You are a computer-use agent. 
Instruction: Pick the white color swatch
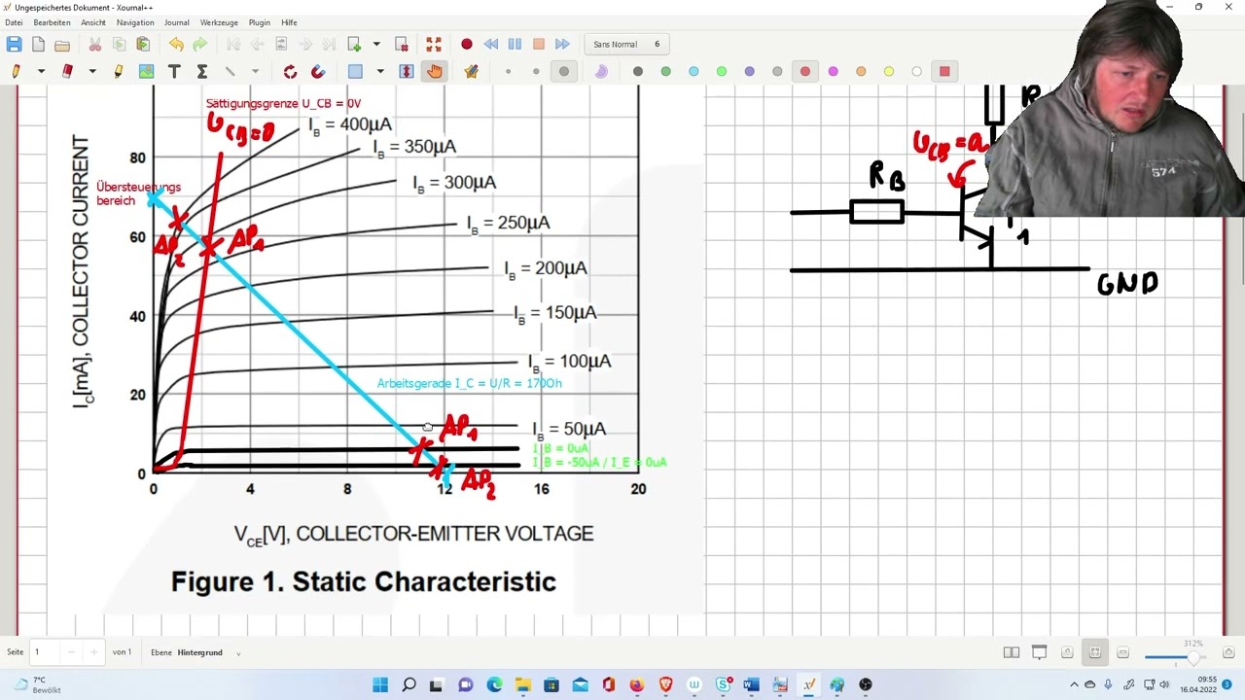click(x=917, y=71)
